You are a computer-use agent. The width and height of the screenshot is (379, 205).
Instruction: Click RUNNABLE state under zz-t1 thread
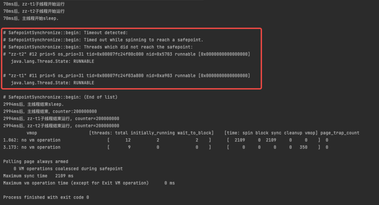tap(53, 83)
